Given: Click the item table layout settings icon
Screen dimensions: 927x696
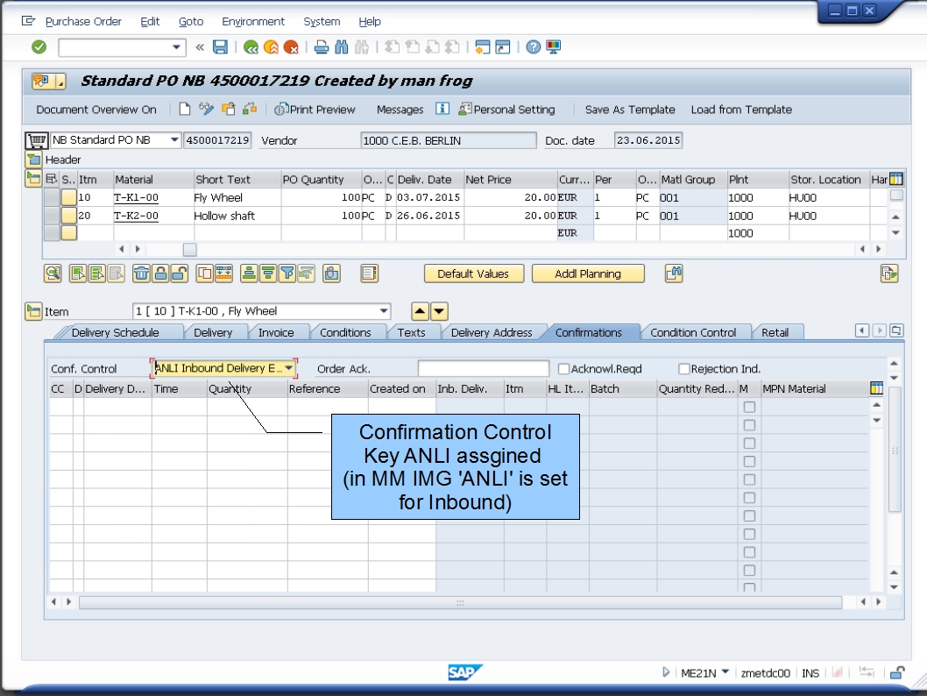Looking at the screenshot, I should [x=896, y=179].
